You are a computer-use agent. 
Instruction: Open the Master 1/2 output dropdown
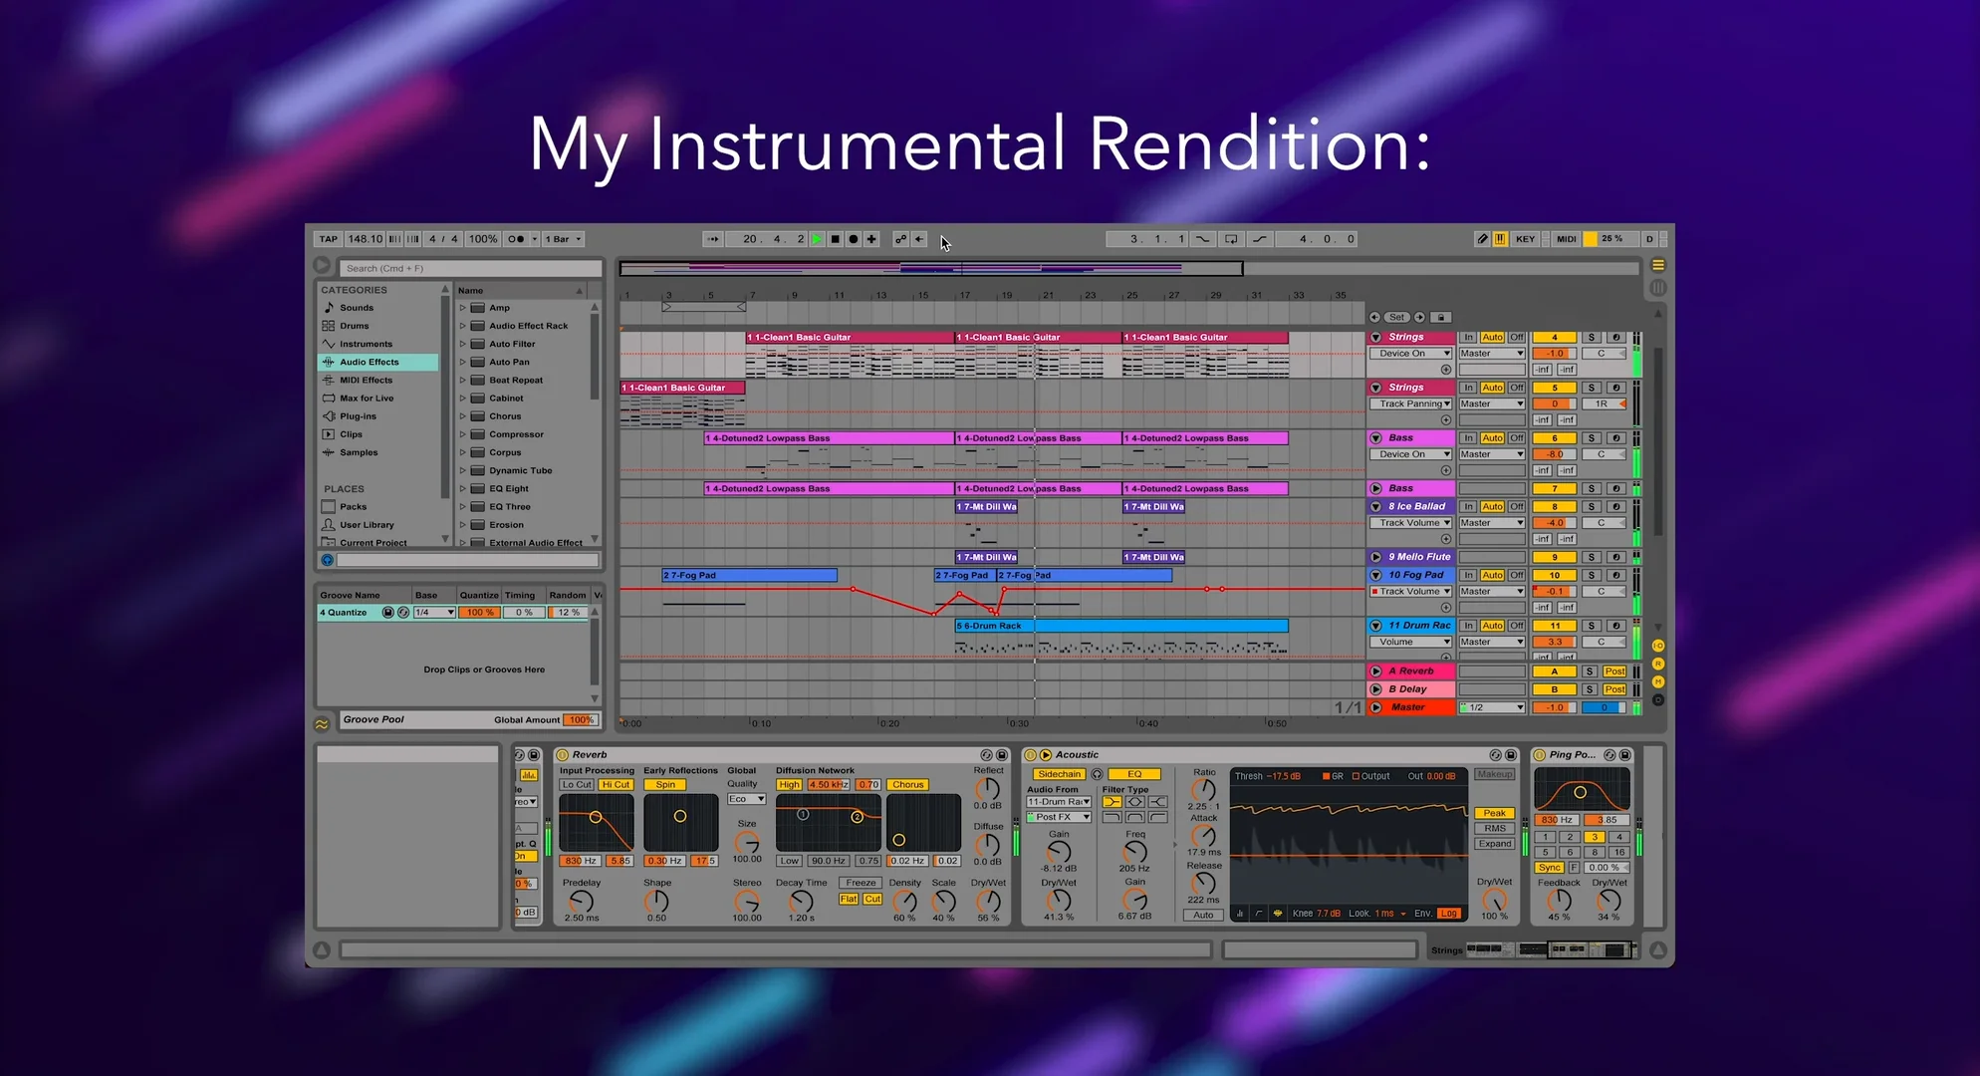(x=1492, y=707)
